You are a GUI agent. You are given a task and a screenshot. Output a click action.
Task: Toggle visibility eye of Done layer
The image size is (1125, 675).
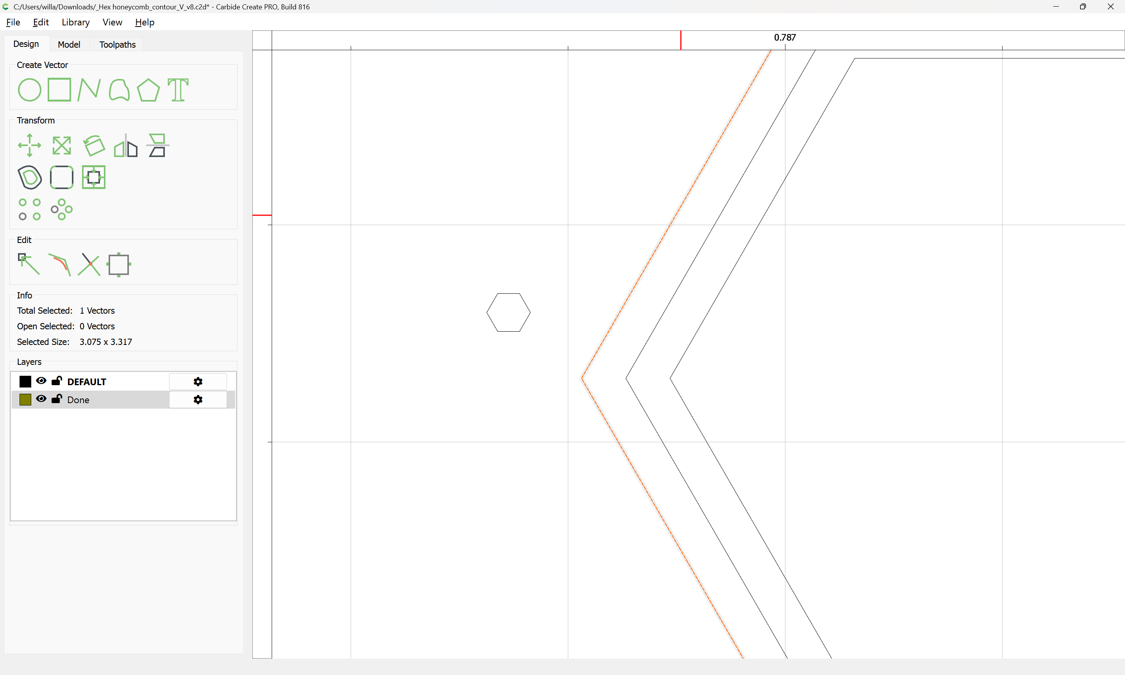point(41,399)
